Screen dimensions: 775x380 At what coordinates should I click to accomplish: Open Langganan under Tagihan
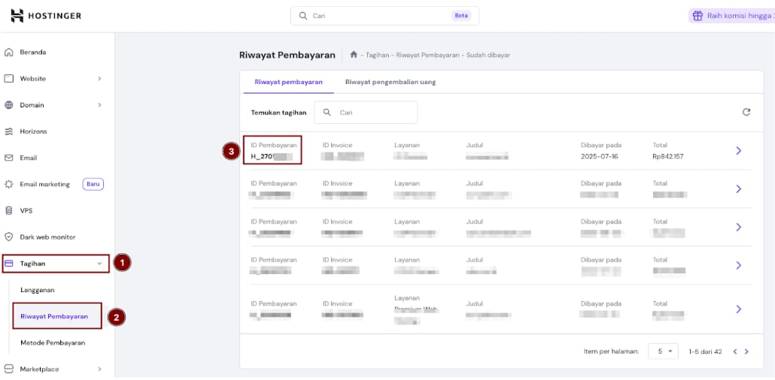(x=37, y=290)
